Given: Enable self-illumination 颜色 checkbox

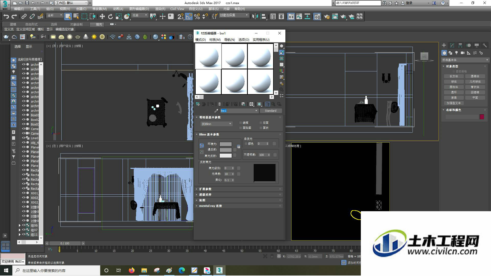Looking at the screenshot, I should (246, 144).
